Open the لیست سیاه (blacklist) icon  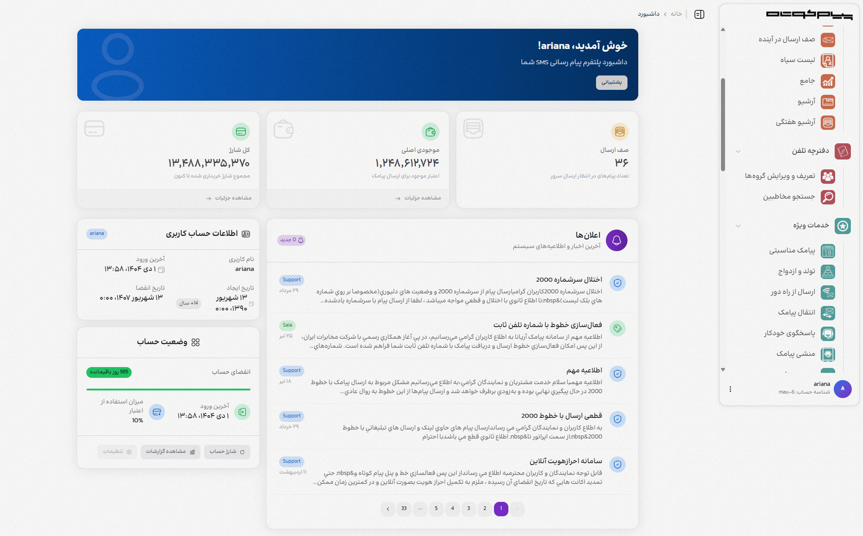click(x=828, y=61)
